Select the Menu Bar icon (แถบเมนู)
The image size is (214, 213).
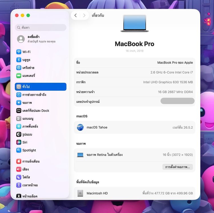19,119
